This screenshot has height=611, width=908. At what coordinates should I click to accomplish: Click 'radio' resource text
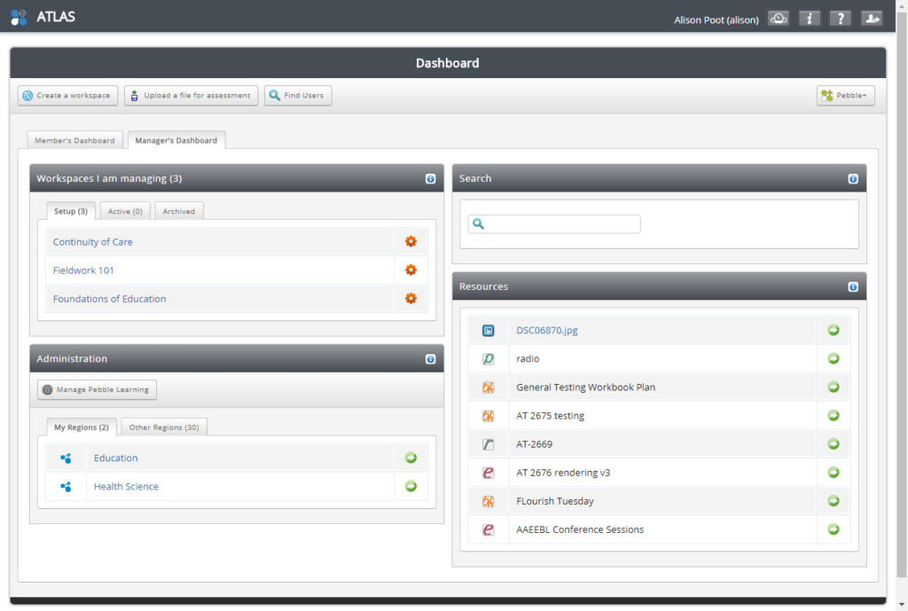[x=528, y=358]
